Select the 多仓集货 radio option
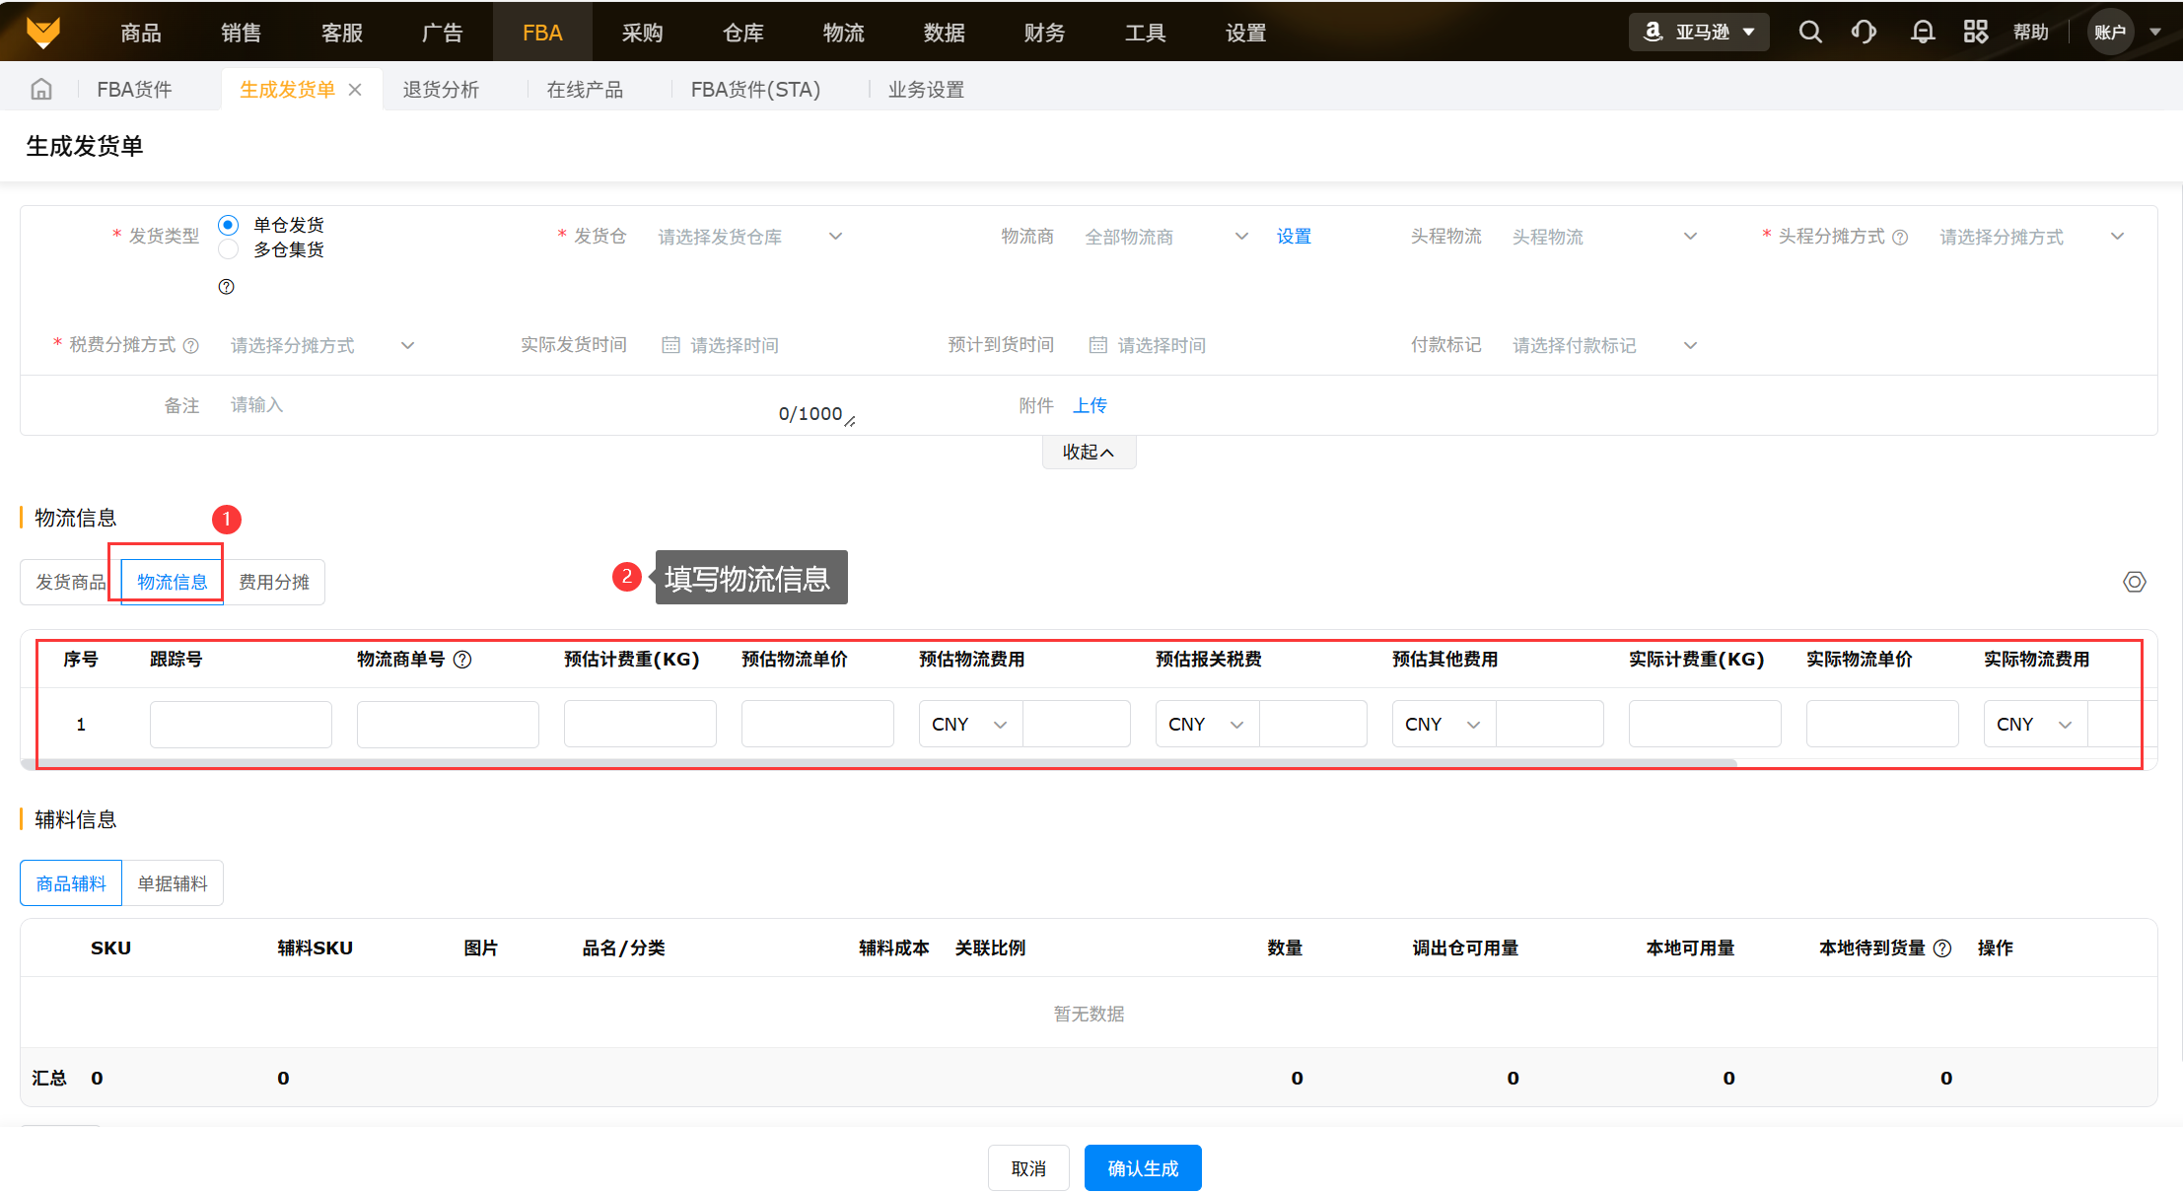 229,249
